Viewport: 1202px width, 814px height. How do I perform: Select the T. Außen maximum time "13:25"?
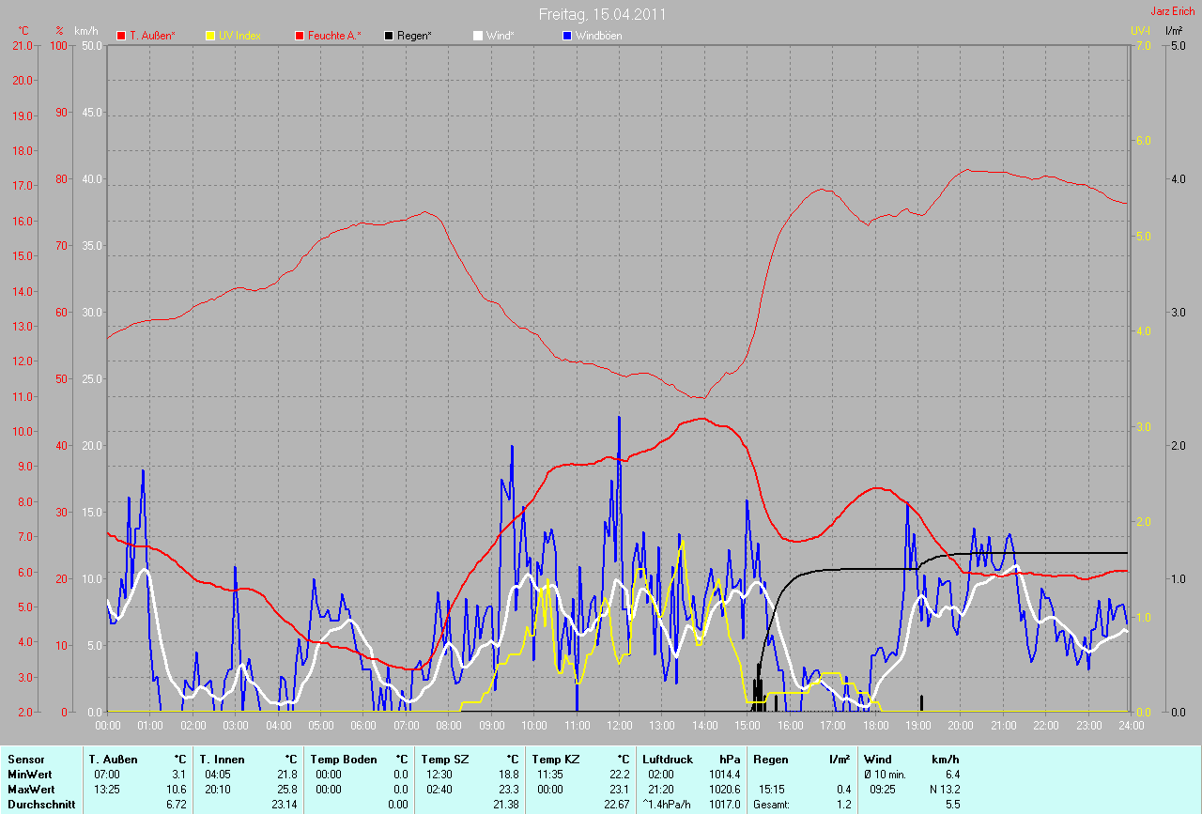tap(105, 789)
